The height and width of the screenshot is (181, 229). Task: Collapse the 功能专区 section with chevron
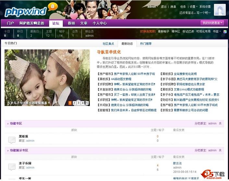[x=220, y=123]
